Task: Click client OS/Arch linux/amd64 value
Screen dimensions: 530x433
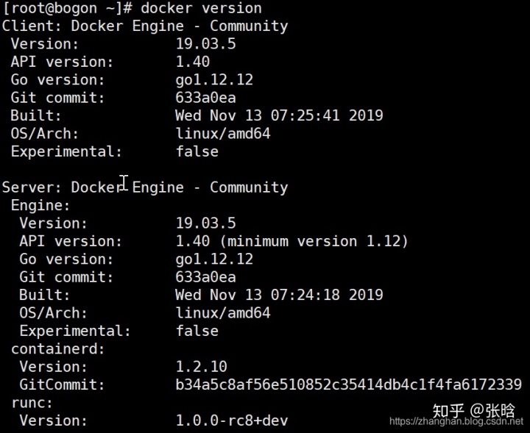Action: (x=222, y=134)
